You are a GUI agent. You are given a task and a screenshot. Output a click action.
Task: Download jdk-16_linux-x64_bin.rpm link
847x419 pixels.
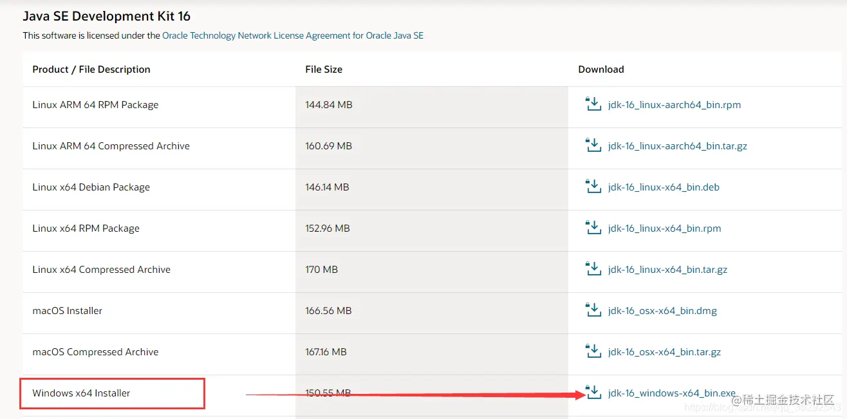click(664, 228)
